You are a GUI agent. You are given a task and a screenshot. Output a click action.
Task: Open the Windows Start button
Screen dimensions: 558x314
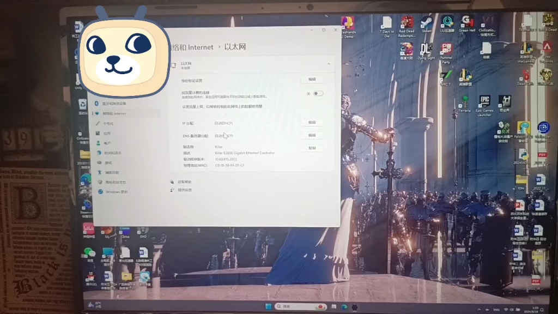268,306
